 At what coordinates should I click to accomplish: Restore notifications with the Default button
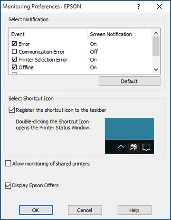[x=130, y=82]
